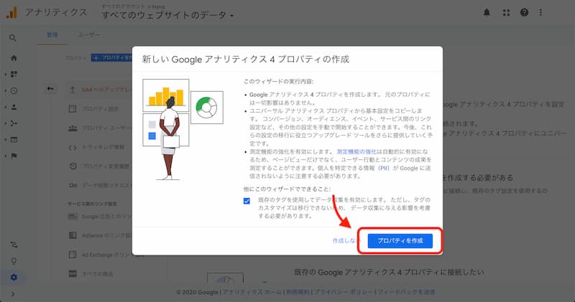The image size is (575, 302).
Task: Click upload icon for GA4へのアップグレード
Action: point(73,90)
